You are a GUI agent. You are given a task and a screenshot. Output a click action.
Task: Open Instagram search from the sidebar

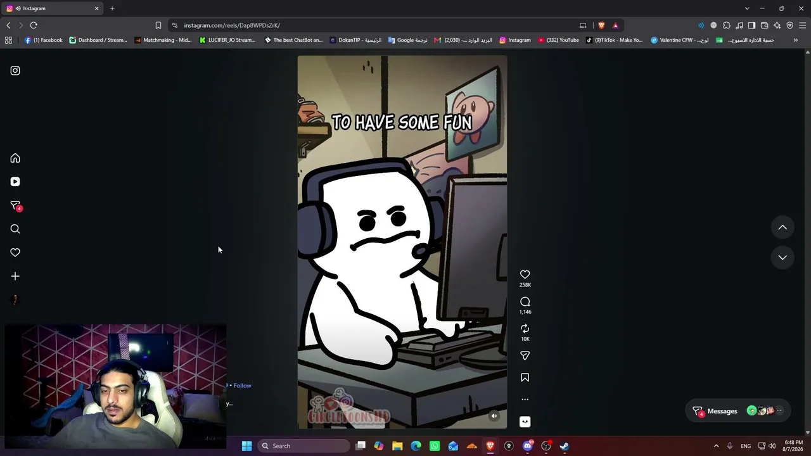15,229
